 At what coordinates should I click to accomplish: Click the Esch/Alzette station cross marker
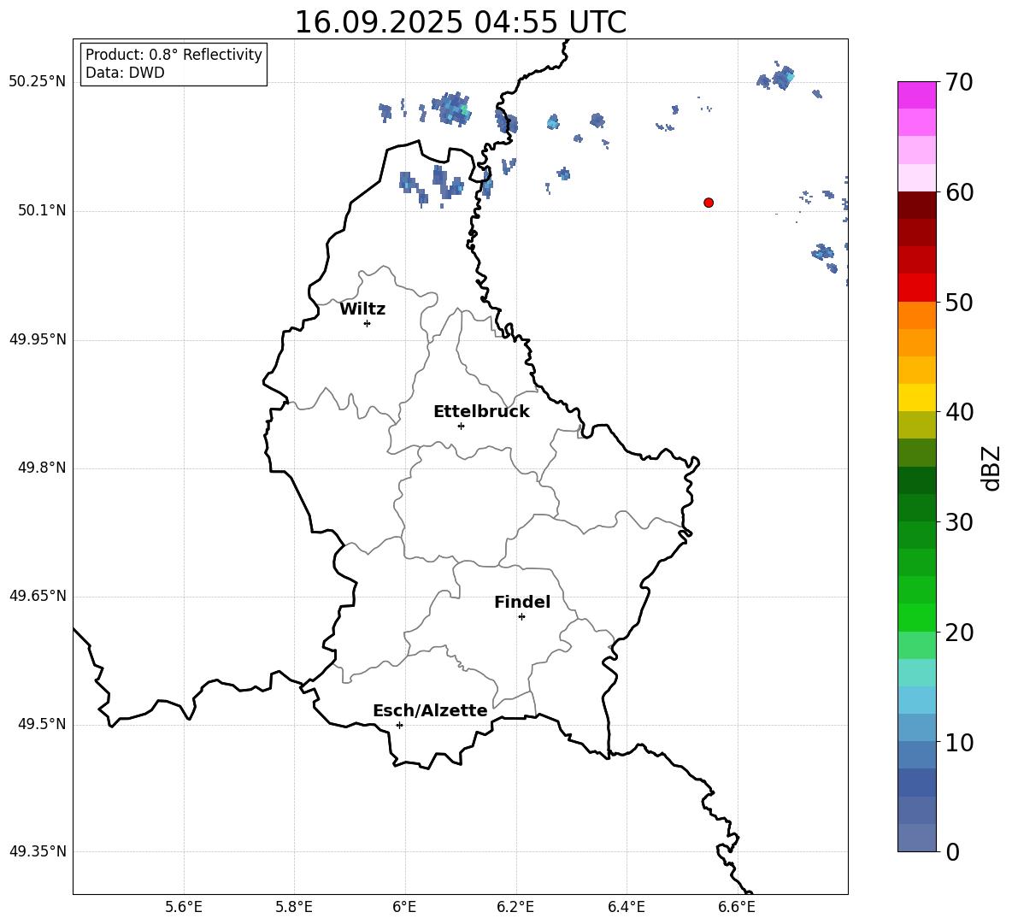399,725
